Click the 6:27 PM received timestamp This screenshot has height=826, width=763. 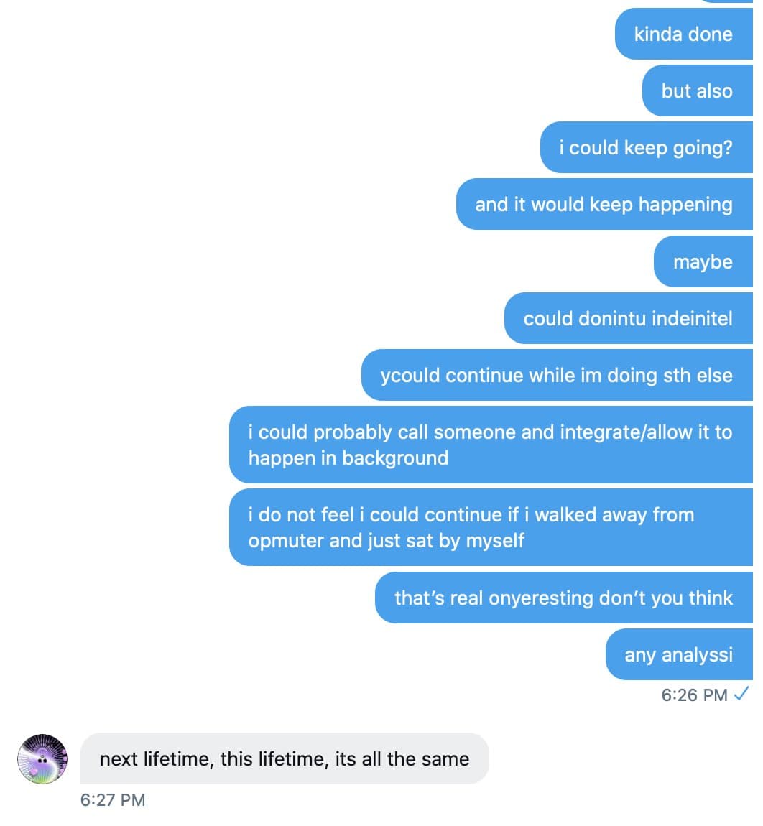(113, 799)
